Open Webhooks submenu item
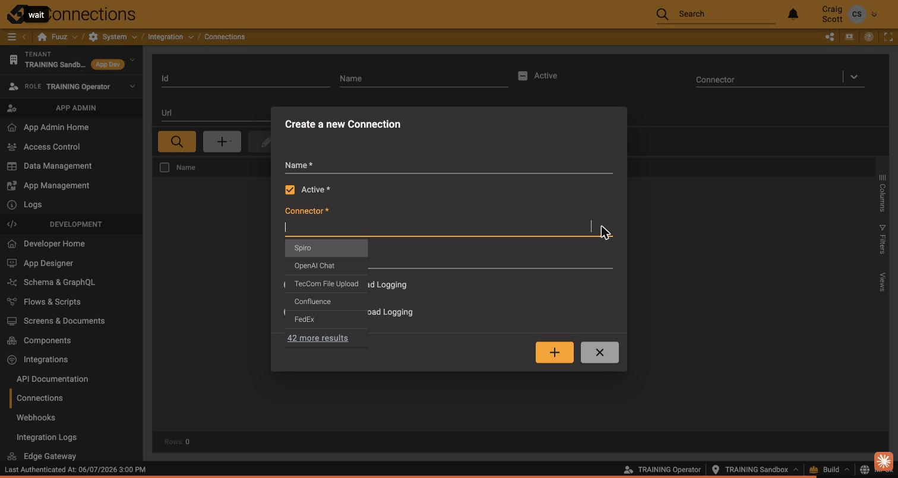Image resolution: width=898 pixels, height=478 pixels. pos(36,417)
